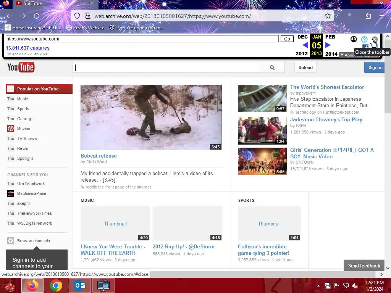Open Google Chrome from the taskbar
This screenshot has height=293, width=391.
pyautogui.click(x=56, y=285)
